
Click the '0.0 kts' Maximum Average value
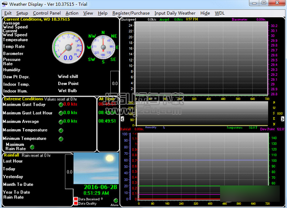tap(70, 121)
